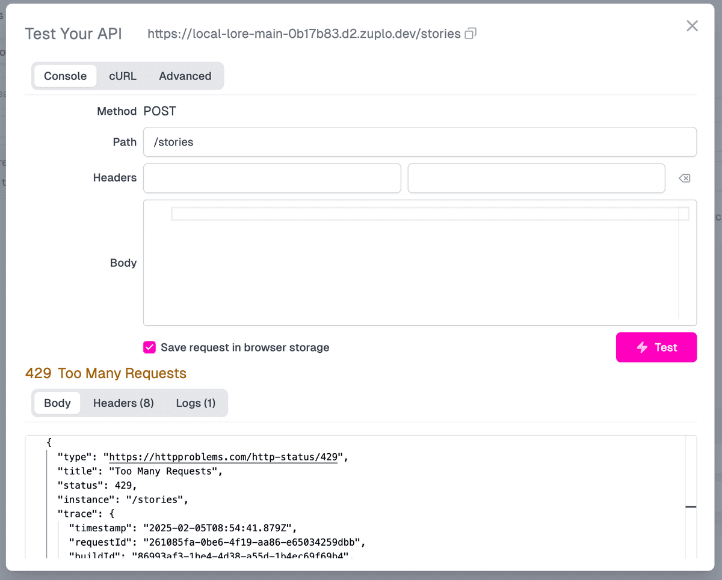Show the response Body tab
The width and height of the screenshot is (722, 580).
pos(57,403)
